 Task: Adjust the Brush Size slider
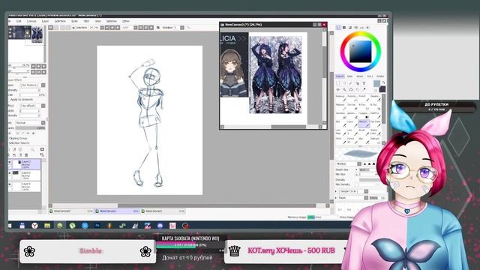[x=368, y=169]
